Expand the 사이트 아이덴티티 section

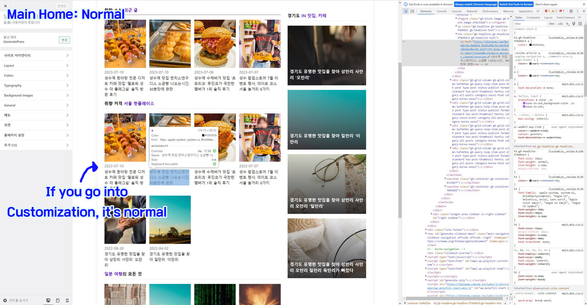[x=36, y=55]
